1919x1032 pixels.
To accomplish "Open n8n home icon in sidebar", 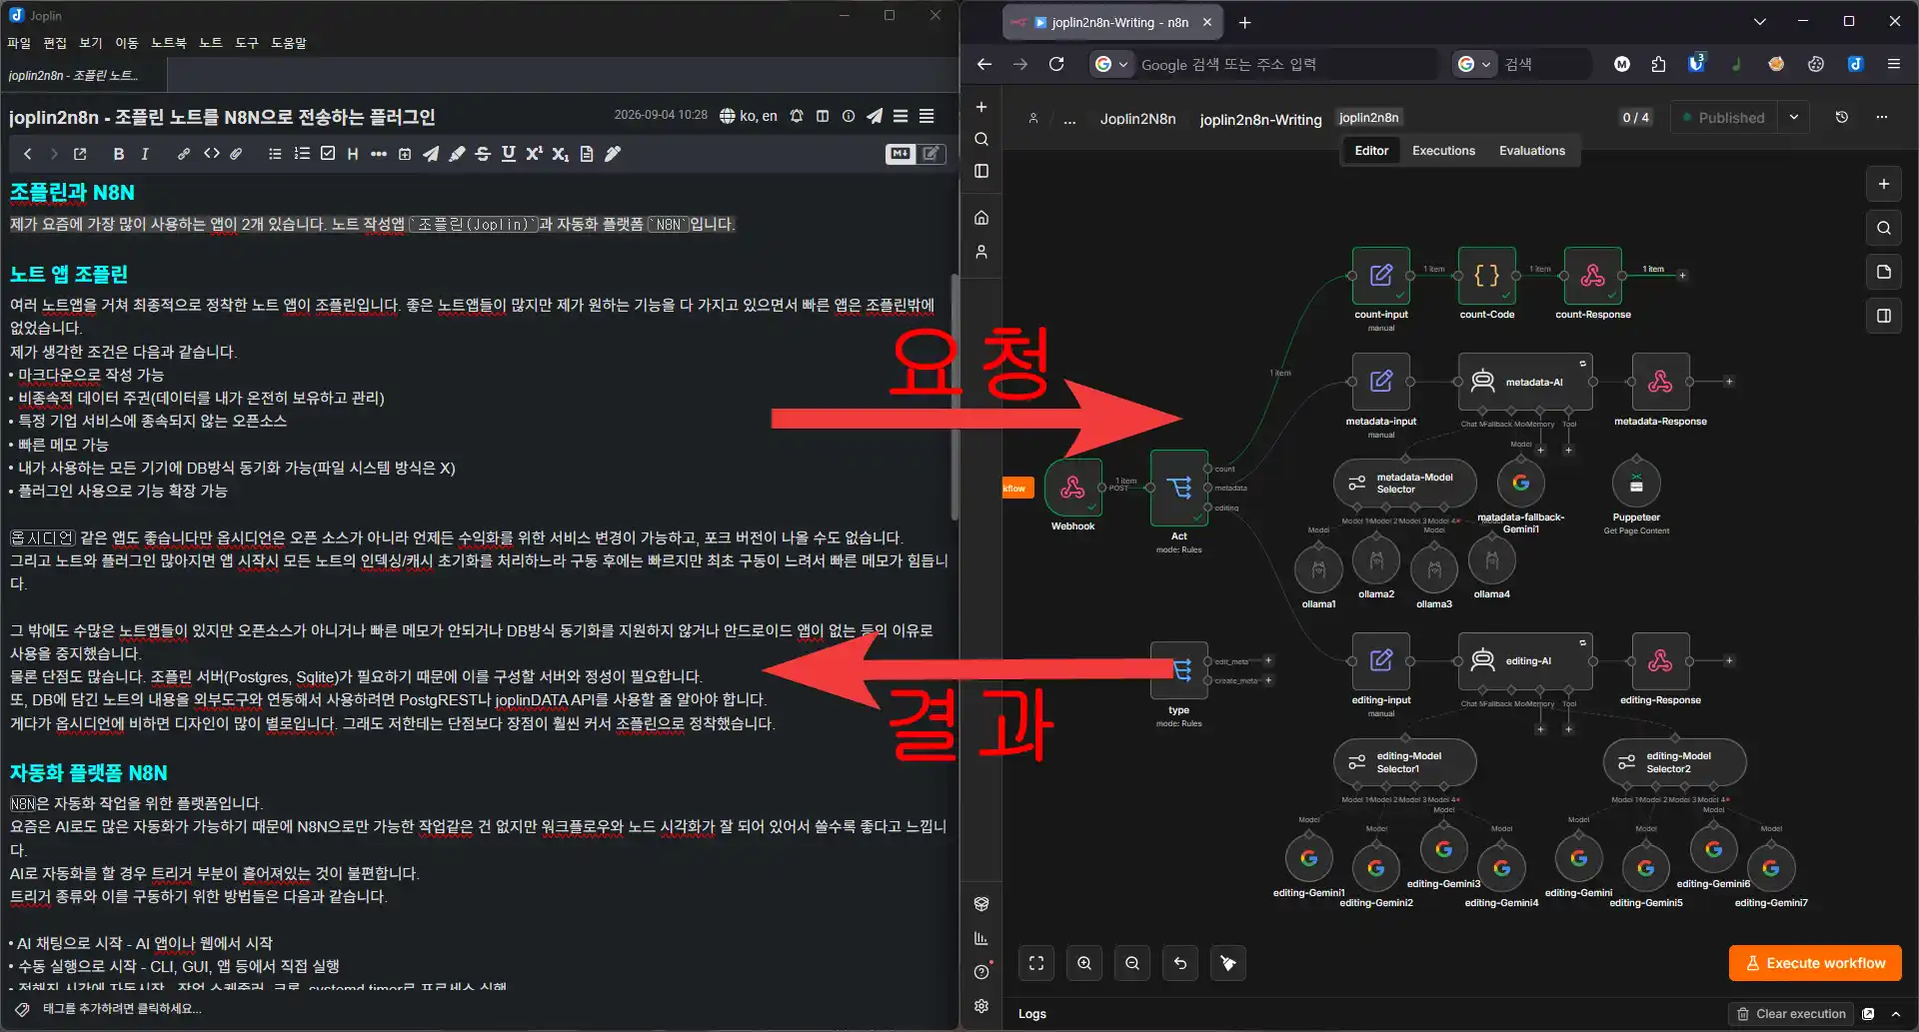I will pyautogui.click(x=981, y=218).
